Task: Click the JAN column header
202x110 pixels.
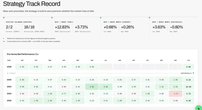Action: coord(22,60)
